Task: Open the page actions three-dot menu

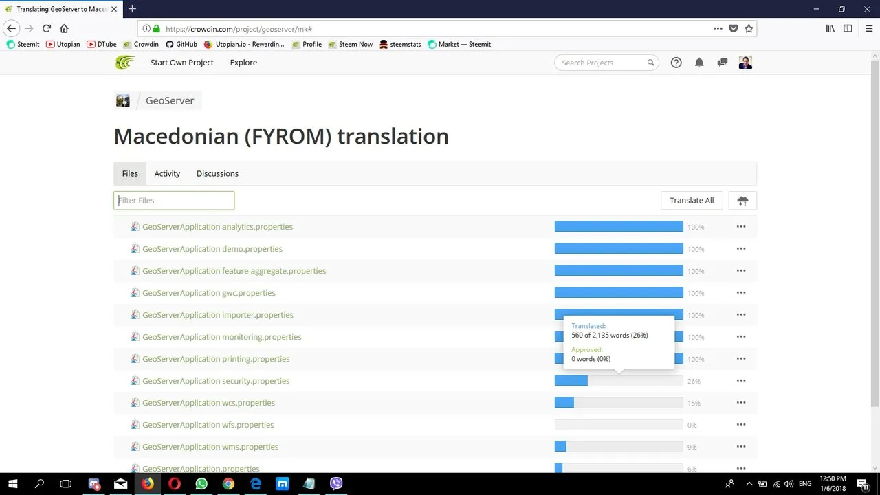Action: (x=718, y=28)
